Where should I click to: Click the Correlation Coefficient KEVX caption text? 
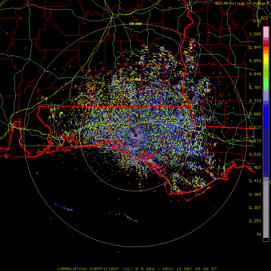tap(137, 269)
